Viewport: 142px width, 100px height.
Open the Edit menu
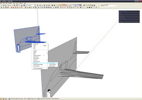point(4,3)
